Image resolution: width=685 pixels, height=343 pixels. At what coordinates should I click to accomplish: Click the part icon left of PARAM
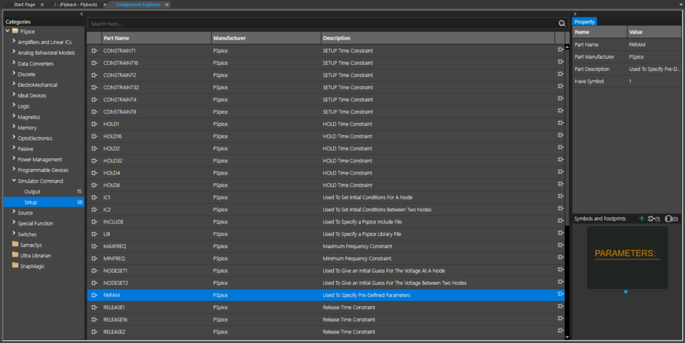pos(94,295)
